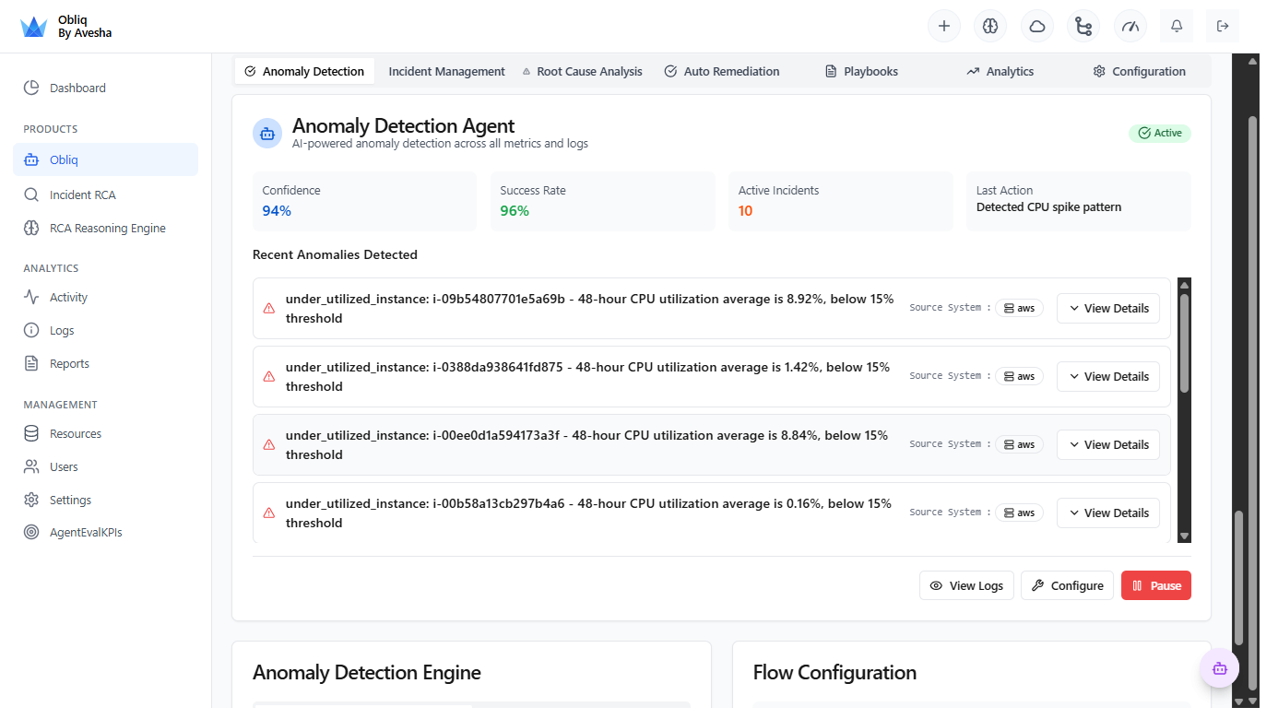
Task: Click the logout icon in header
Action: coord(1223,26)
